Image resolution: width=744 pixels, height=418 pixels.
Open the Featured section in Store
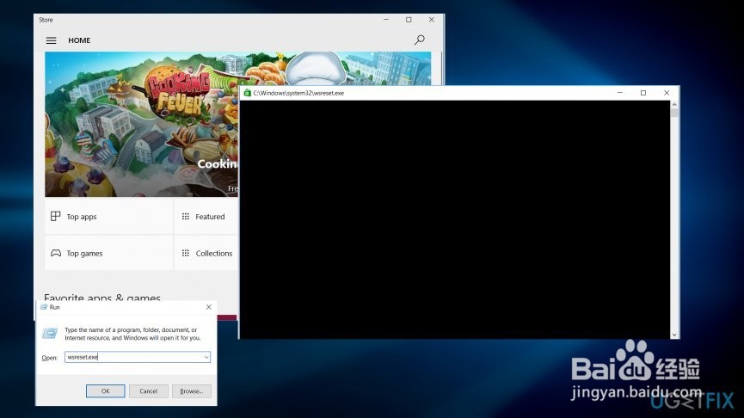point(206,217)
